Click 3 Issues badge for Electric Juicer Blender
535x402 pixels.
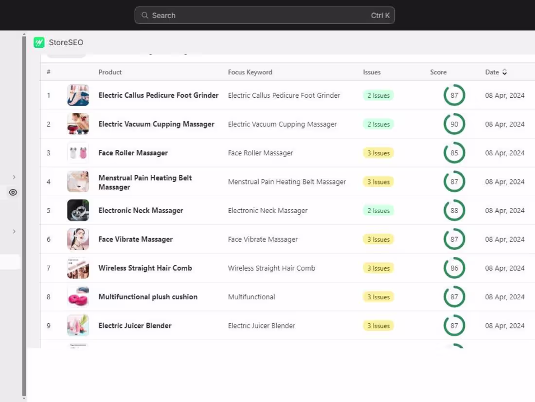point(378,326)
